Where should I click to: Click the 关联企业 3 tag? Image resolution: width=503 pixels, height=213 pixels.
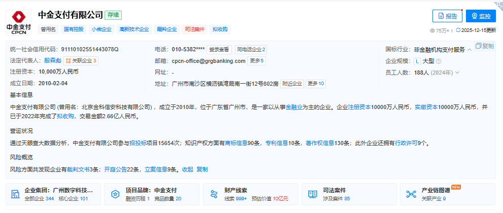[81, 61]
